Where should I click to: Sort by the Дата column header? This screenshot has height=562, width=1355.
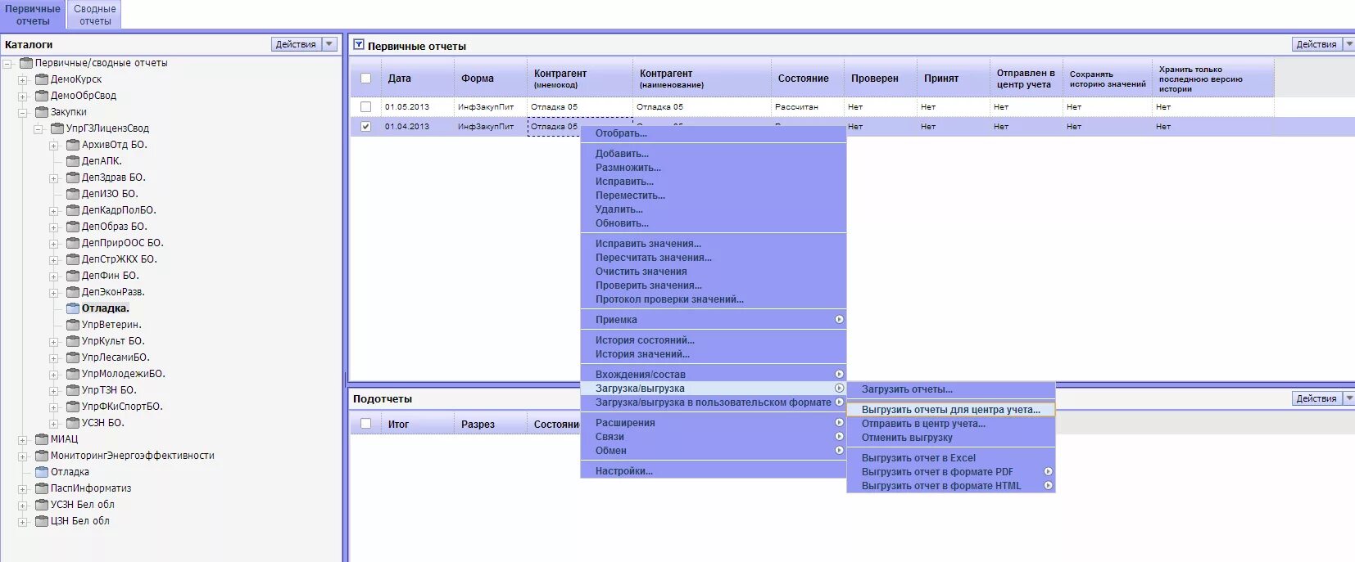417,79
